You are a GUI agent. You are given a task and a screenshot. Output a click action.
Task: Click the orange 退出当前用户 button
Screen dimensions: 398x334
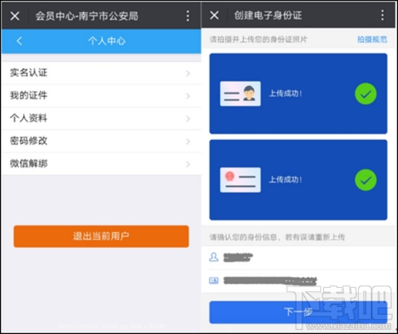coord(101,236)
